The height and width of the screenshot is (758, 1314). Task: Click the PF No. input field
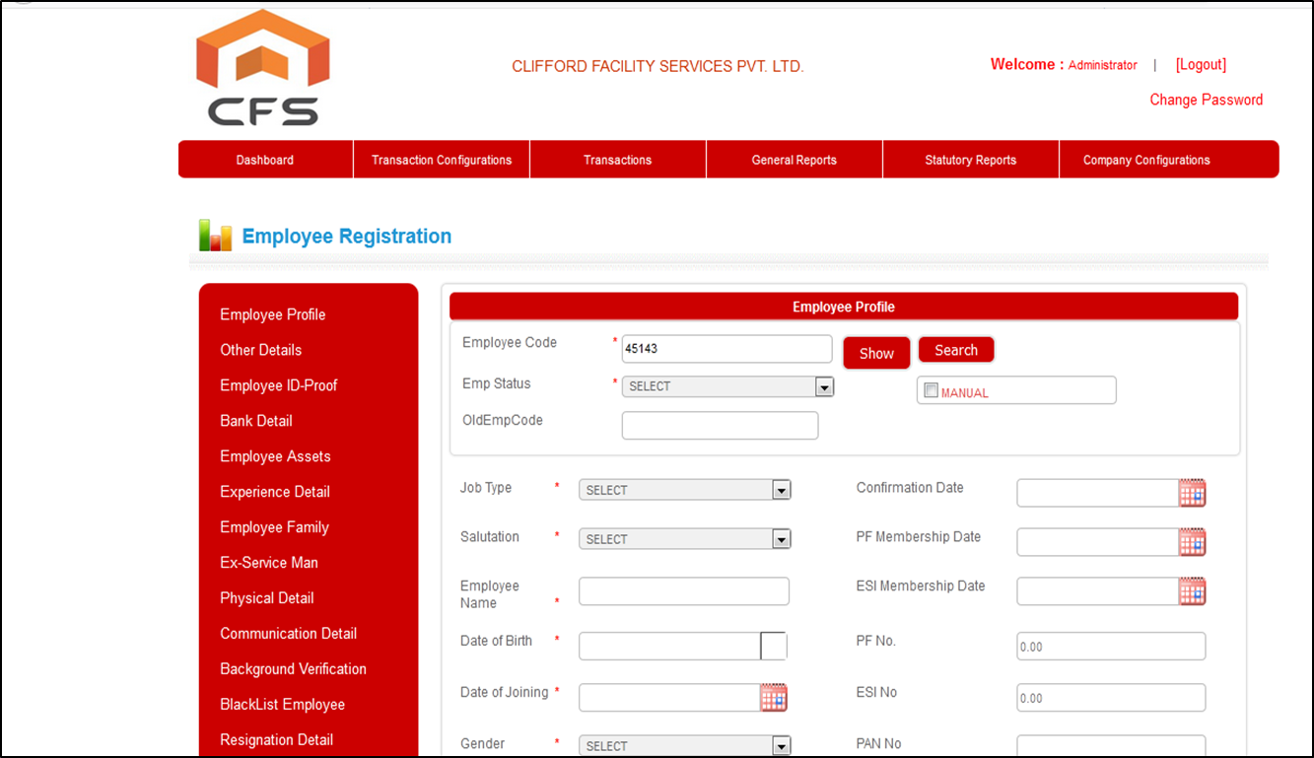pos(1111,647)
